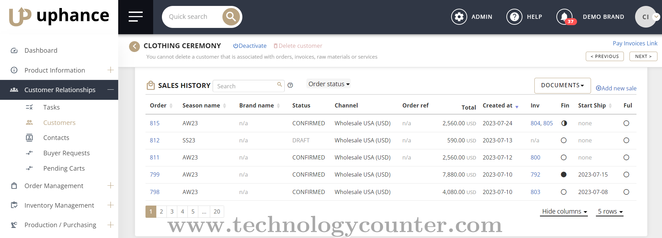Image resolution: width=662 pixels, height=238 pixels.
Task: Open Pay Invoices Link
Action: pyautogui.click(x=635, y=43)
